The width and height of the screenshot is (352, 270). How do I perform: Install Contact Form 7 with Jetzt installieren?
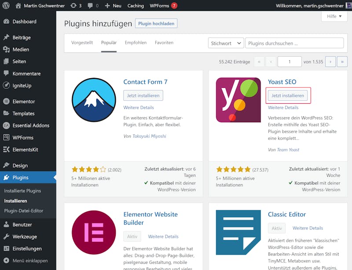coord(143,95)
